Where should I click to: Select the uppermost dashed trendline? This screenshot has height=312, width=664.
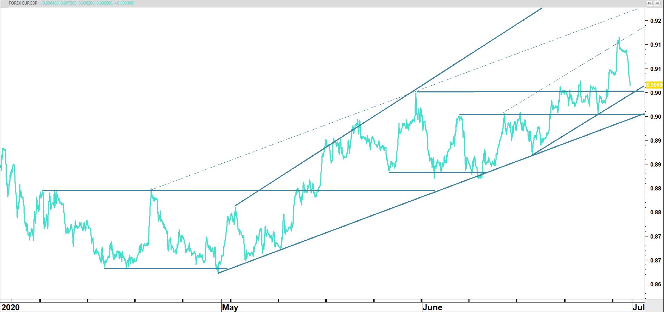pyautogui.click(x=281, y=142)
